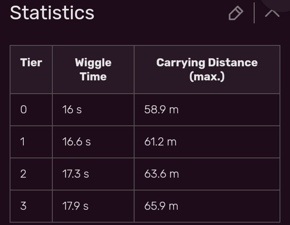Image resolution: width=290 pixels, height=225 pixels.
Task: Click the pencil edit icon
Action: 236,13
